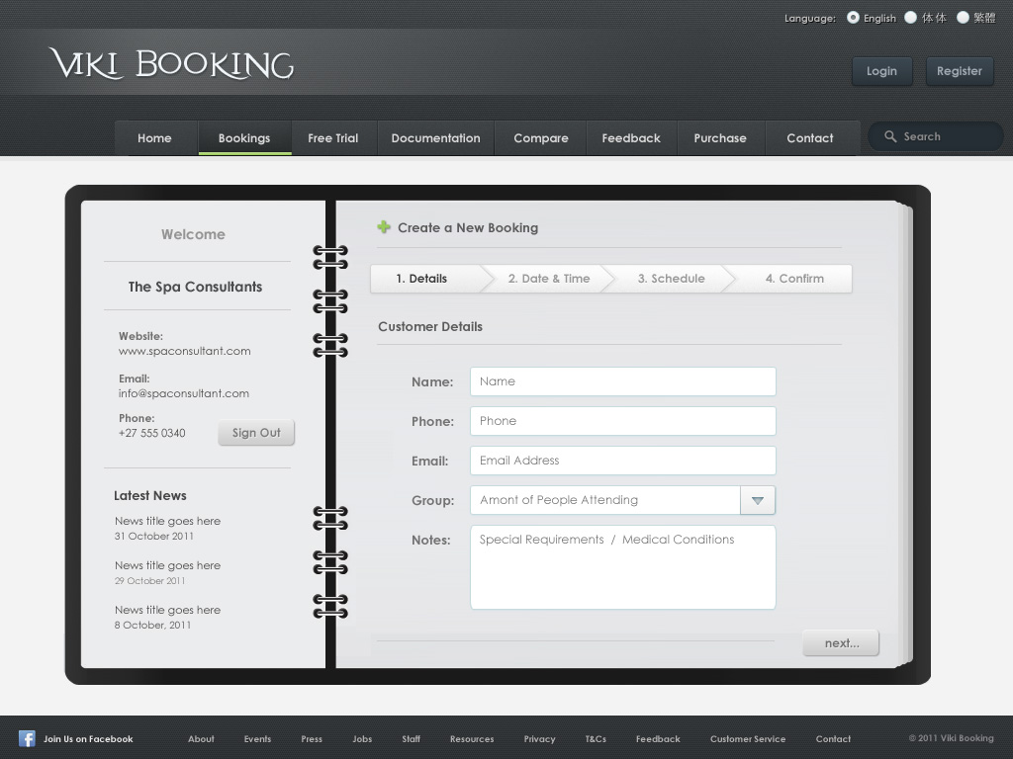Viewport: 1013px width, 759px height.
Task: Click the green plus Create Booking icon
Action: pos(384,227)
